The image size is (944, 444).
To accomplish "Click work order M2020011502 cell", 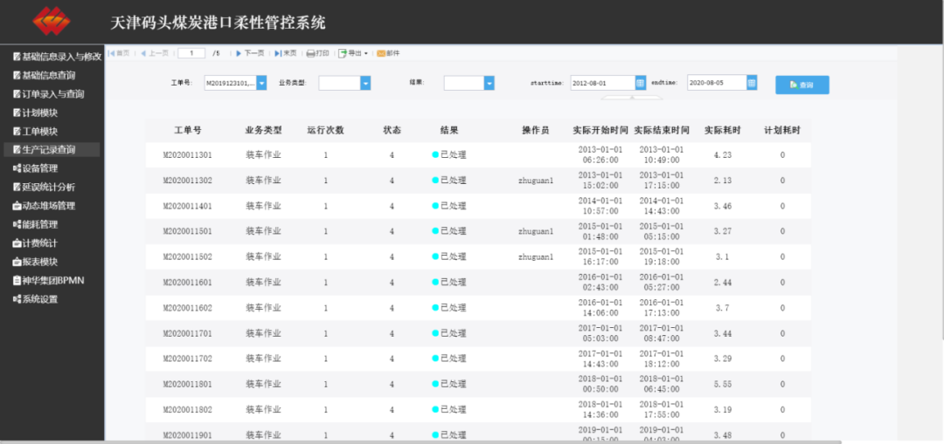I will (x=188, y=256).
